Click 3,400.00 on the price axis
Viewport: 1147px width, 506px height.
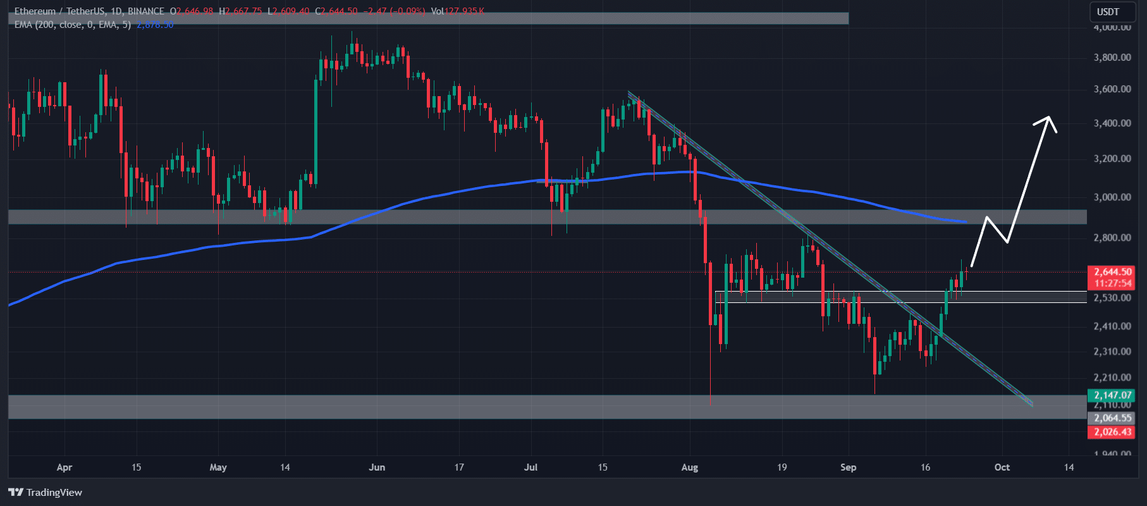(1112, 123)
